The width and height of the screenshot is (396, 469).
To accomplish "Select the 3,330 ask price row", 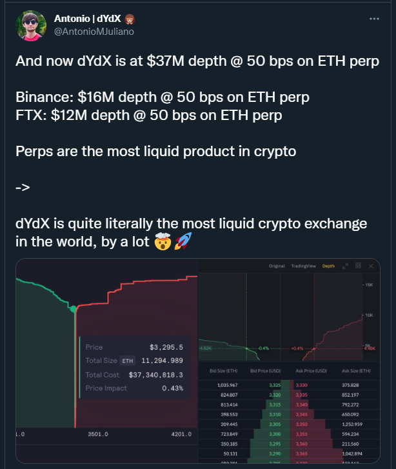I will (301, 385).
